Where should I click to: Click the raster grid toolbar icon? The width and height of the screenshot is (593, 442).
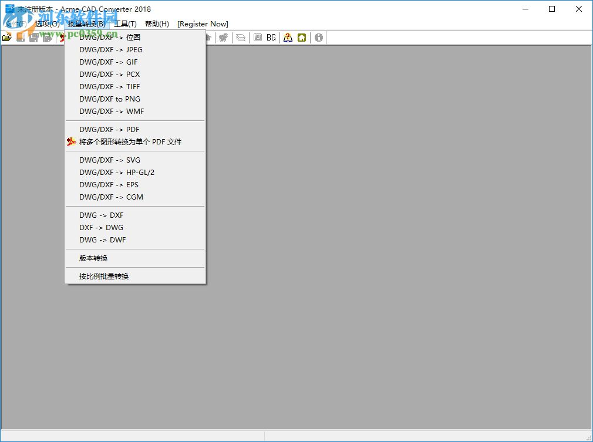[x=257, y=38]
